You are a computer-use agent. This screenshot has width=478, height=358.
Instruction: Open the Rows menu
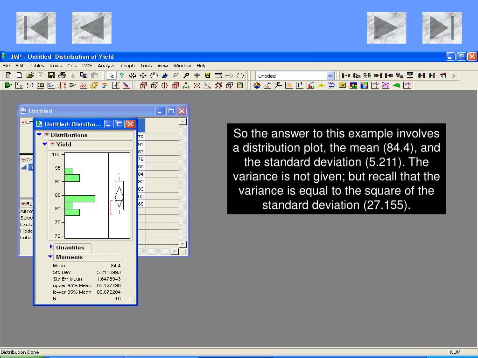point(56,65)
